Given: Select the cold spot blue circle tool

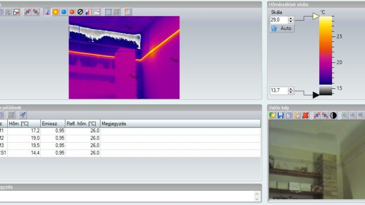Looking at the screenshot, I should pos(64,12).
